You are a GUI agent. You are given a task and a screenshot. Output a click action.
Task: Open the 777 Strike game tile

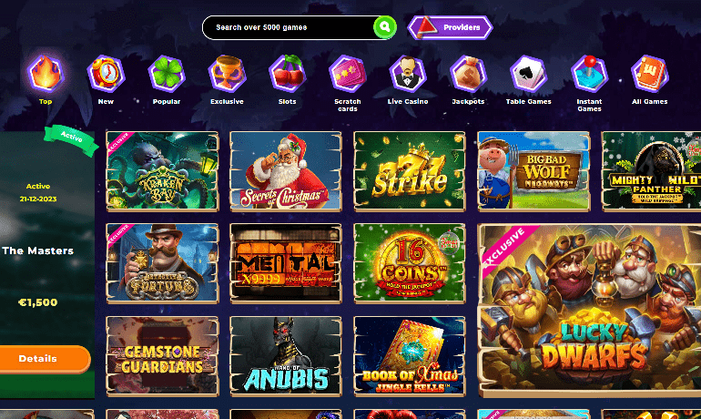[x=410, y=171]
